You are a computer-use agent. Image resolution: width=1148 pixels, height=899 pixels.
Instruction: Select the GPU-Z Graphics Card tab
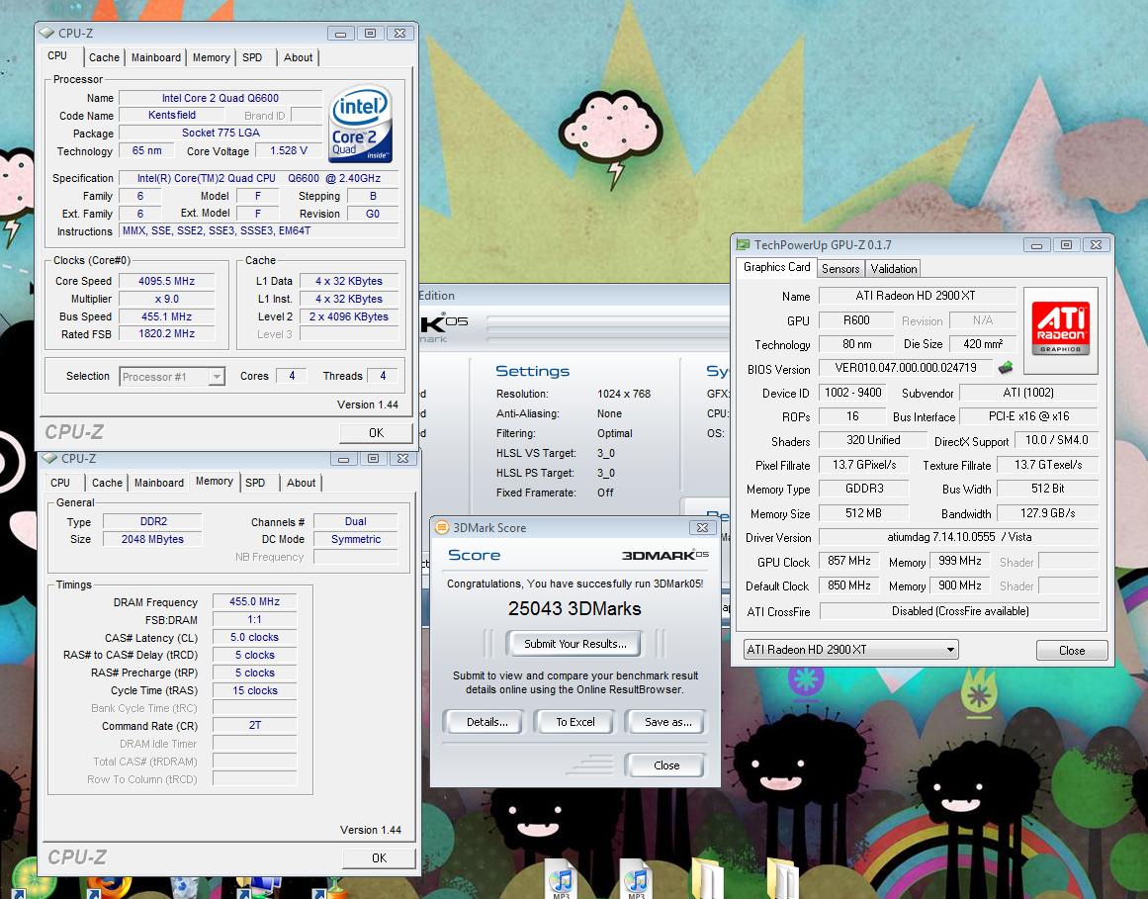(777, 267)
